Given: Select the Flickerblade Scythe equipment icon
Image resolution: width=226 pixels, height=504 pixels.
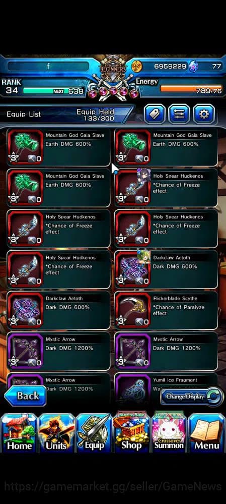Looking at the screenshot, I should point(133,310).
